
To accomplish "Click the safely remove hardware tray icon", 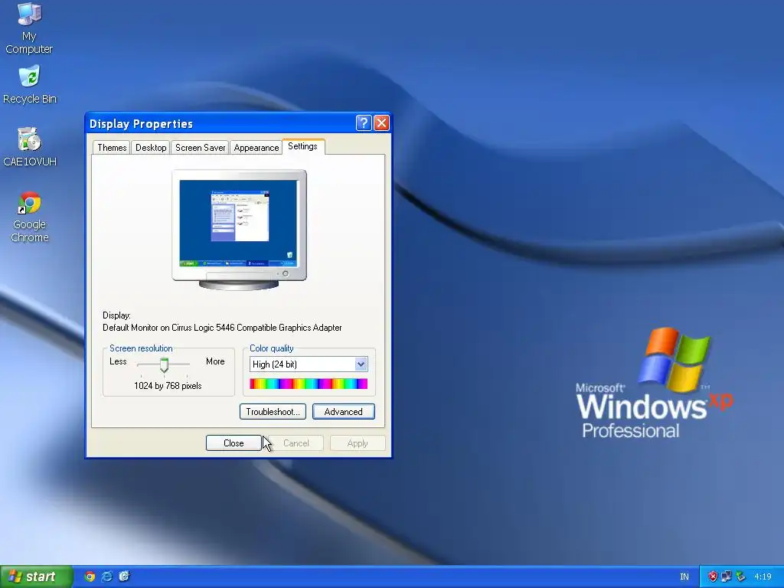I will click(x=740, y=577).
